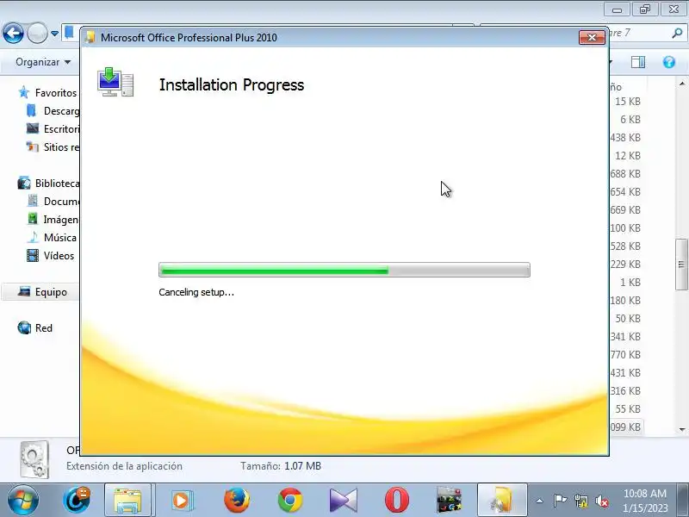Screen dimensions: 689x517
Task: Click the Equipo computer icon
Action: point(24,291)
